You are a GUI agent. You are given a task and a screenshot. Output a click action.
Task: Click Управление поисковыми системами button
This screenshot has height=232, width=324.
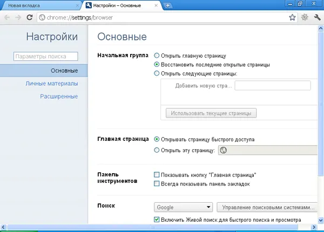click(x=267, y=207)
